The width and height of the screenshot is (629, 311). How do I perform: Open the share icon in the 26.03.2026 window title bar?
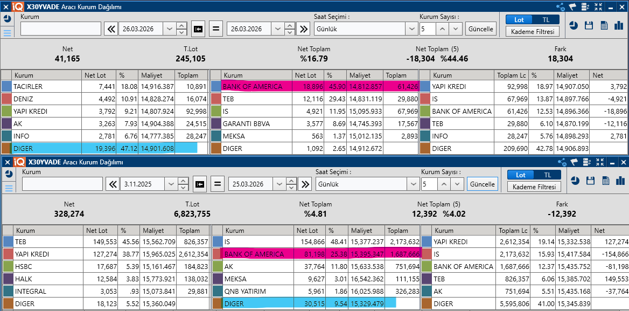click(561, 6)
